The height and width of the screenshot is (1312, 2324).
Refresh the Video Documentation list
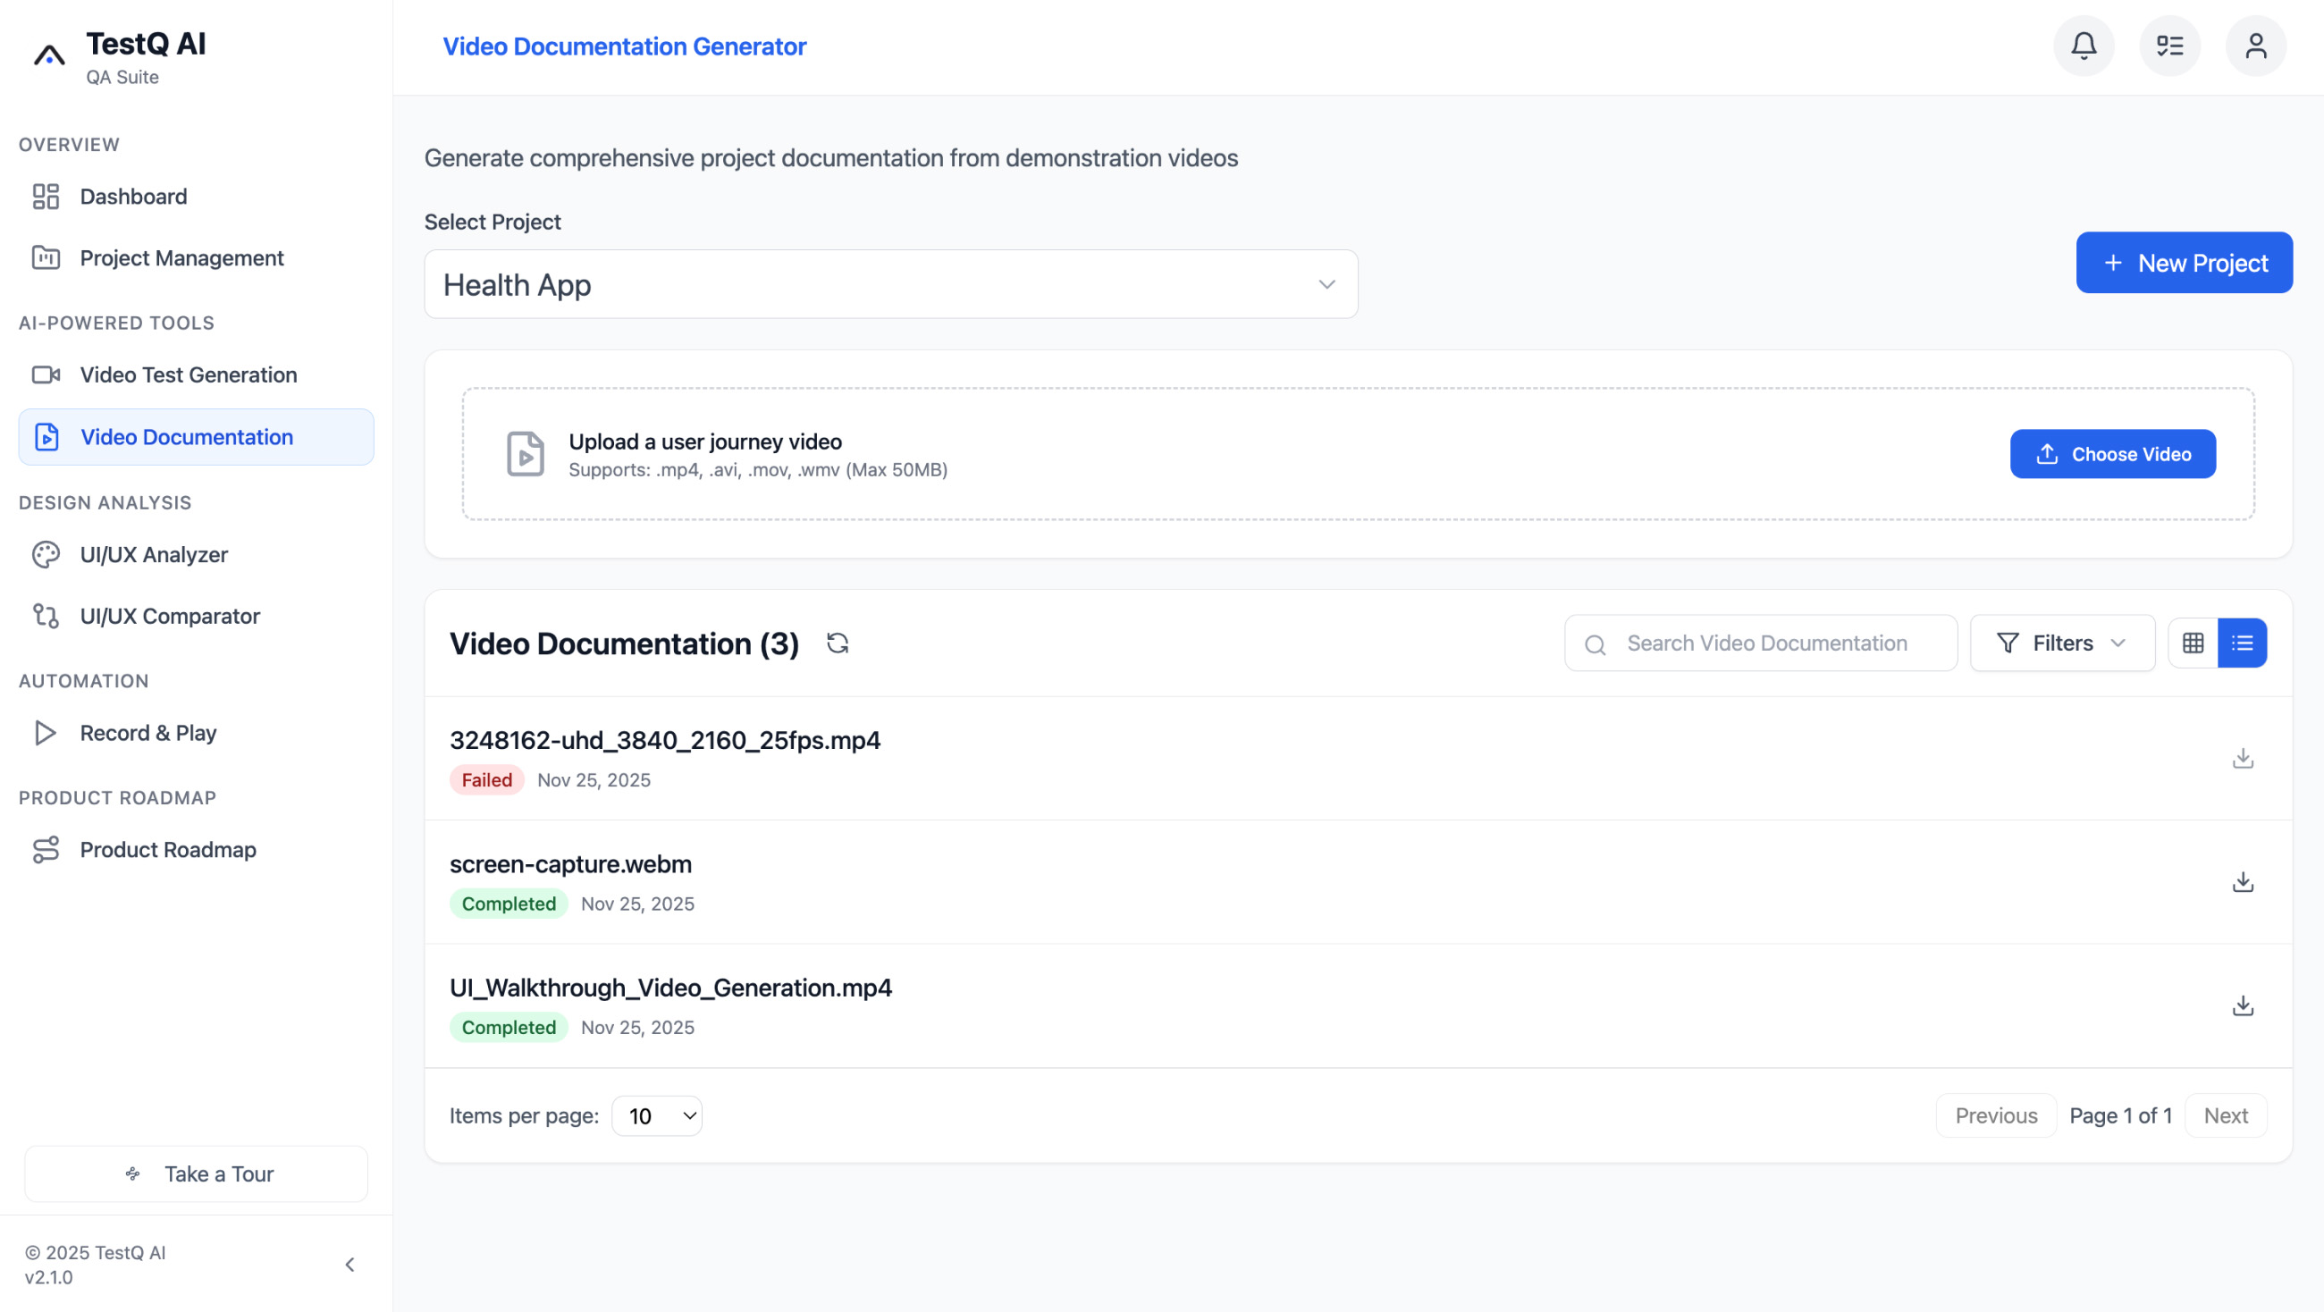click(838, 643)
